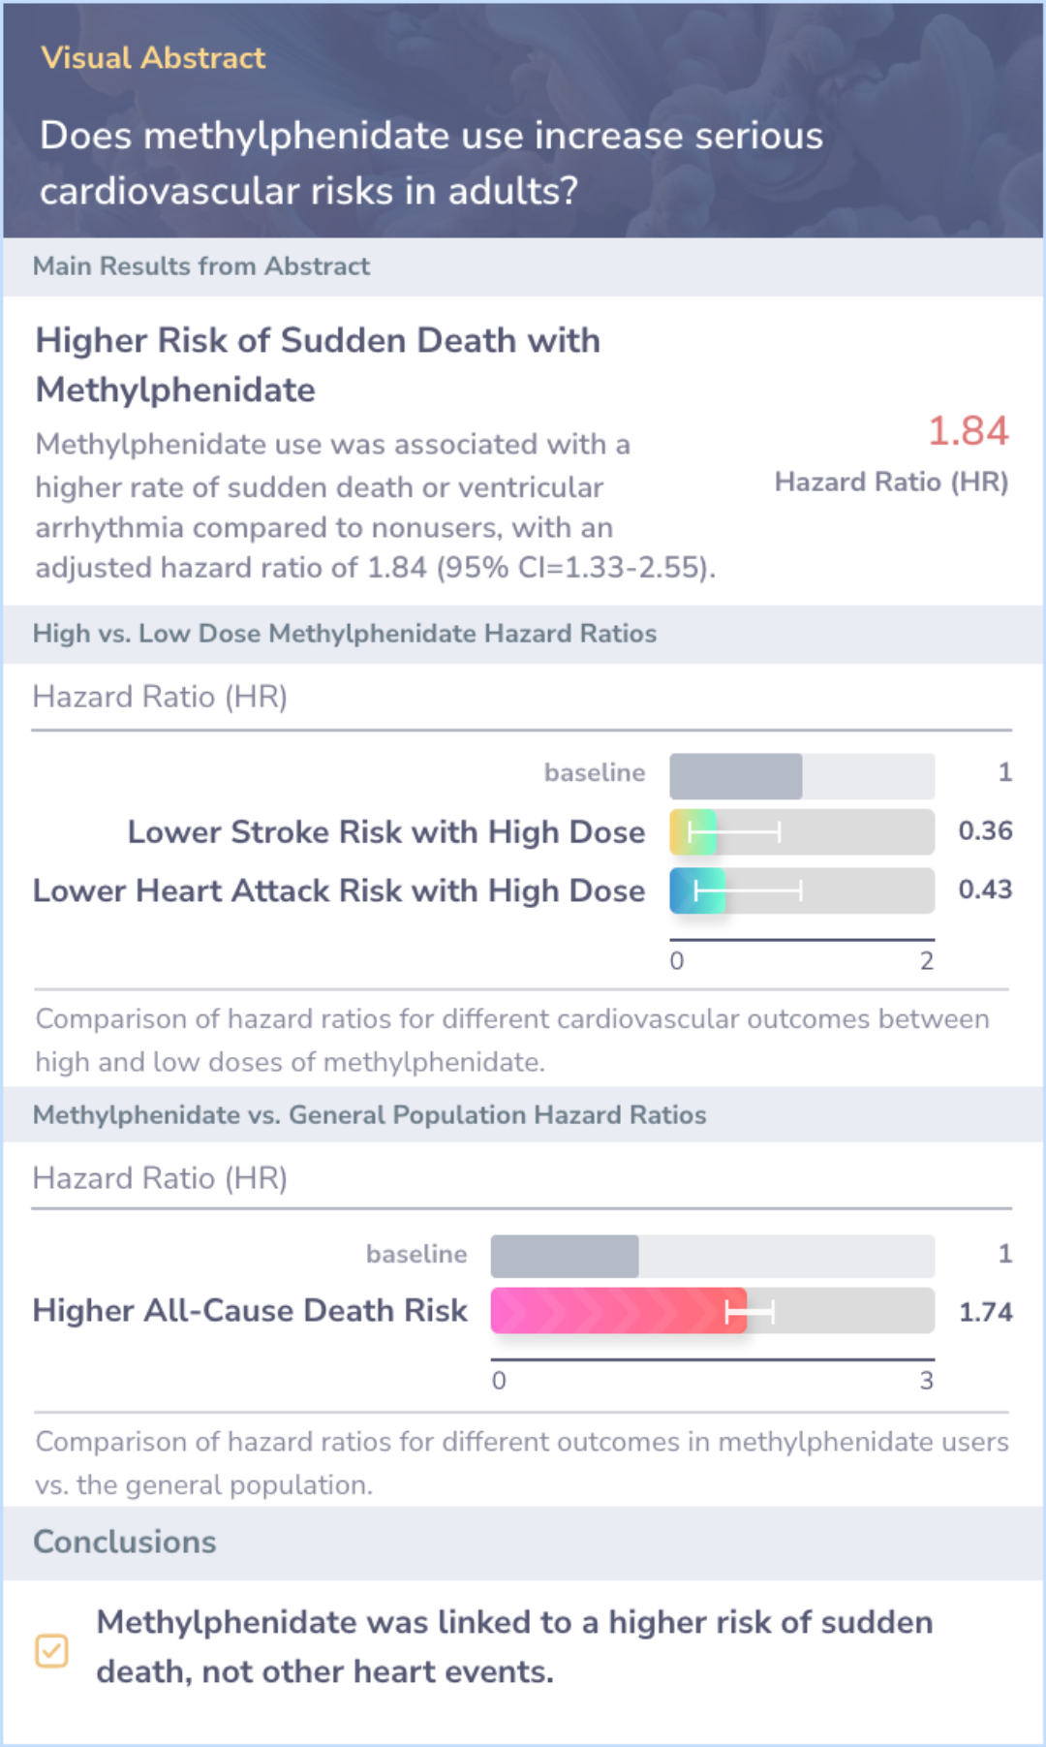Open the "Main Results from Abstract" section header
This screenshot has width=1046, height=1747.
point(201,266)
